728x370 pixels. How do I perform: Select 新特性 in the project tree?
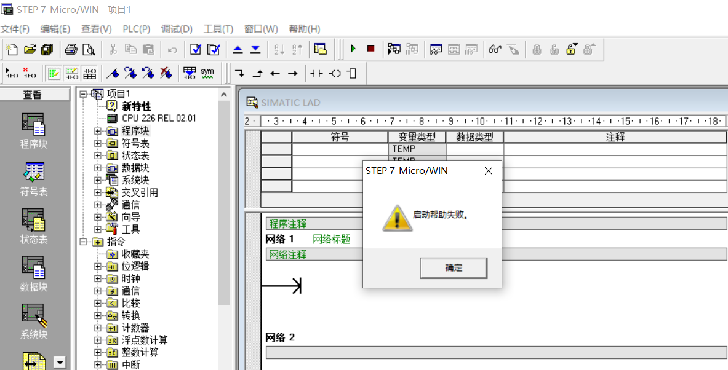[137, 106]
